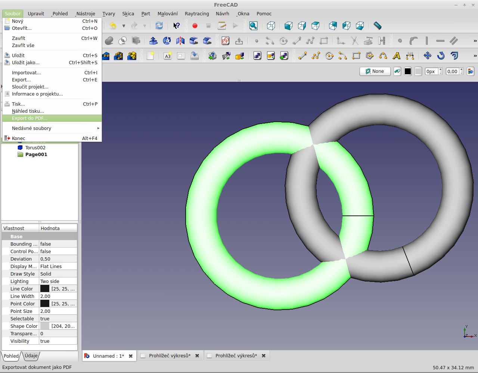Select Torus002 in the model tree

(35, 147)
